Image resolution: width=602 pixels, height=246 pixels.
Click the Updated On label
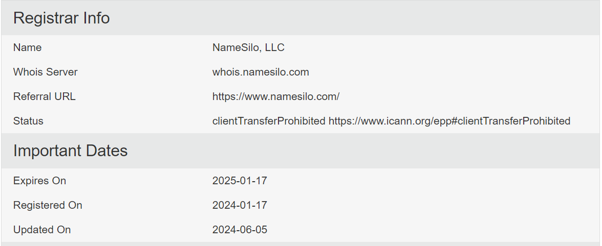[x=42, y=230]
